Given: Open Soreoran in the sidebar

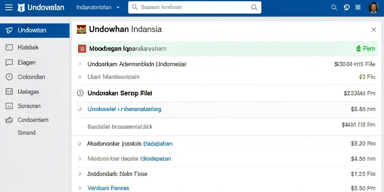Looking at the screenshot, I should click(x=29, y=106).
